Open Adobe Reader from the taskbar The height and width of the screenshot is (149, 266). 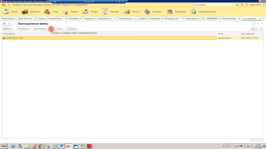pyautogui.click(x=89, y=146)
